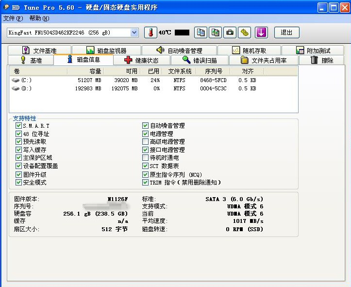Click the 1017 MB/s average speed value

(x=248, y=221)
